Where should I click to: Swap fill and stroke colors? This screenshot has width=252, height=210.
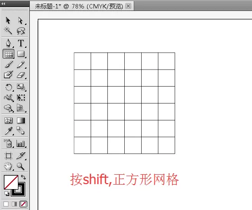(x=23, y=177)
